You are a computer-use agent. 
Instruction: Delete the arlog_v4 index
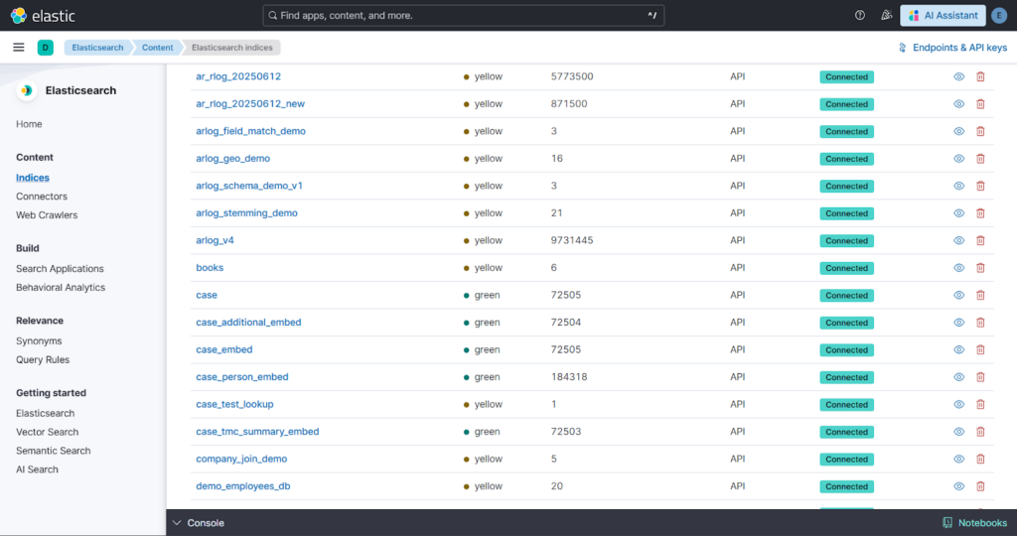980,240
